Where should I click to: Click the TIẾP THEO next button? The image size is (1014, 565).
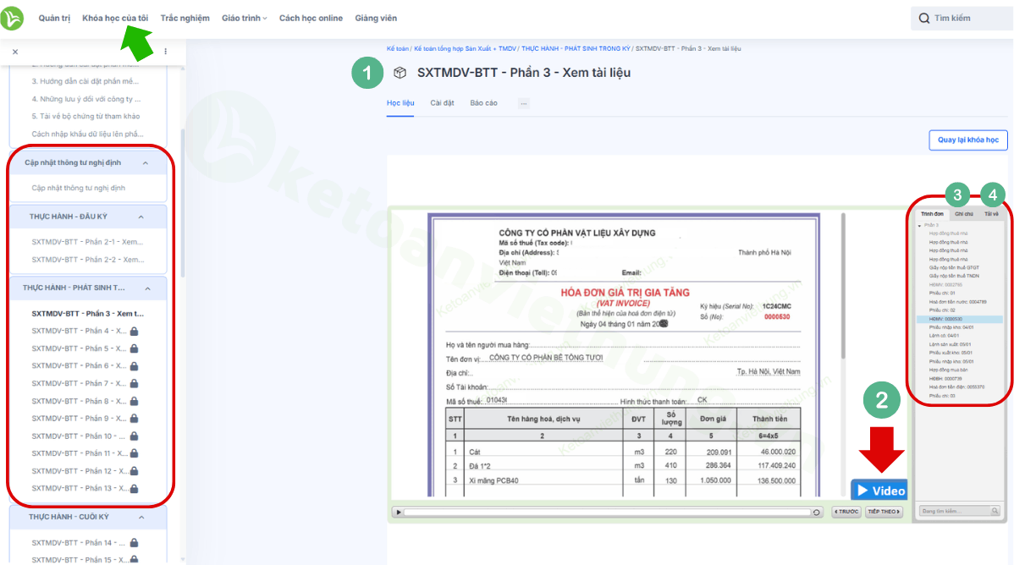884,512
